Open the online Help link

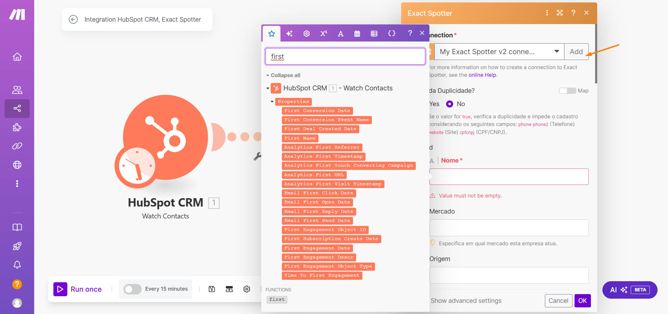(482, 75)
